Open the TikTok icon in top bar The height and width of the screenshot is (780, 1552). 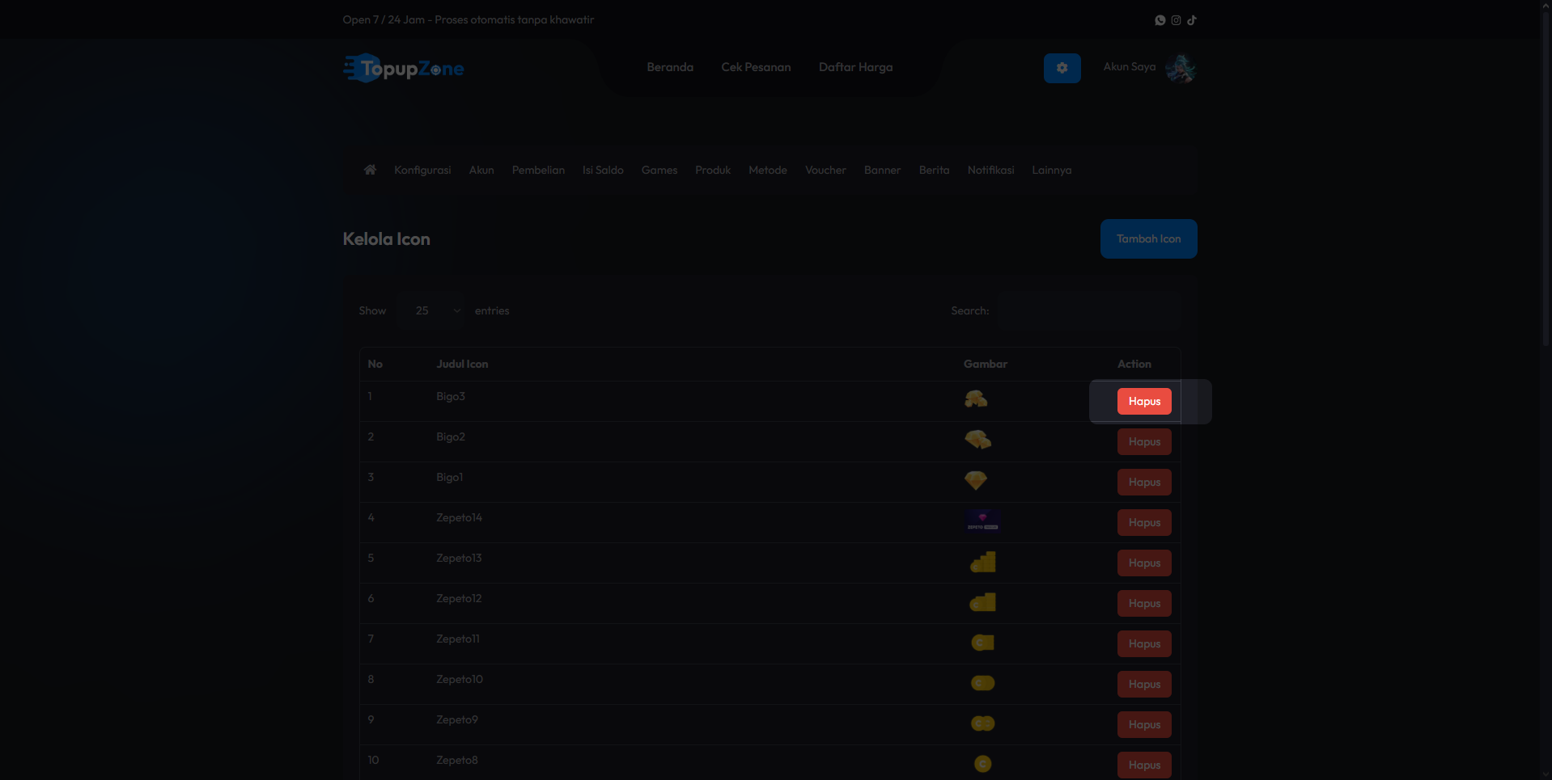1192,20
